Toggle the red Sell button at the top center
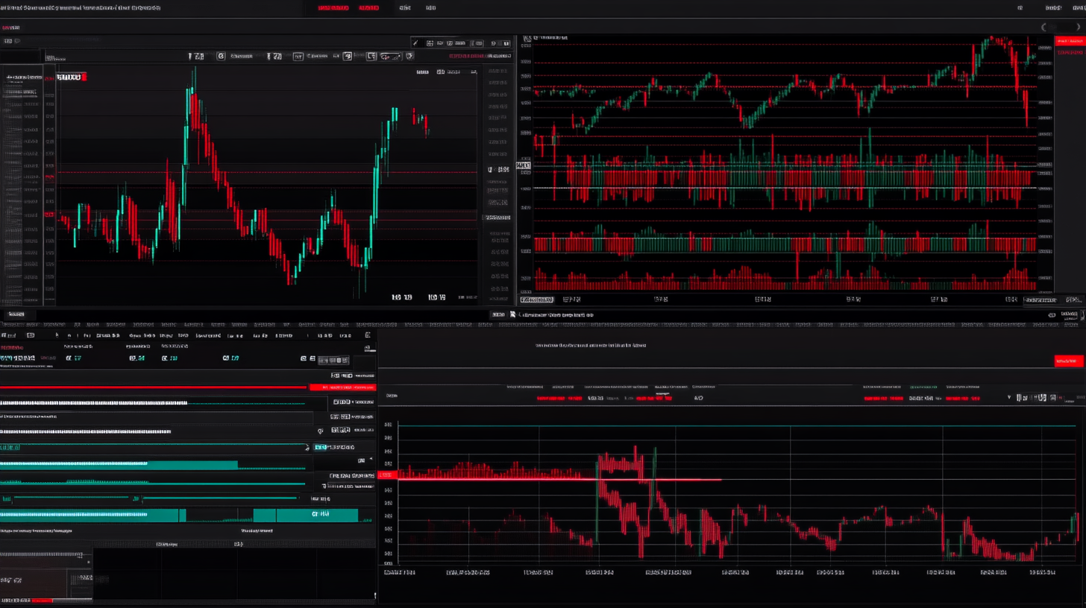 [368, 7]
